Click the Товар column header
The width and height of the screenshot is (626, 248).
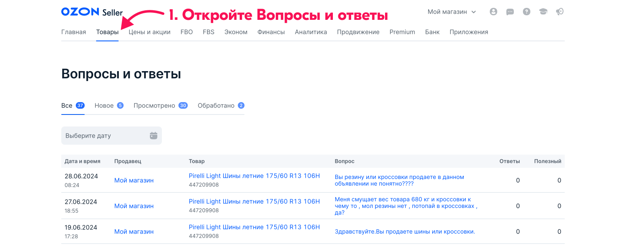click(197, 161)
